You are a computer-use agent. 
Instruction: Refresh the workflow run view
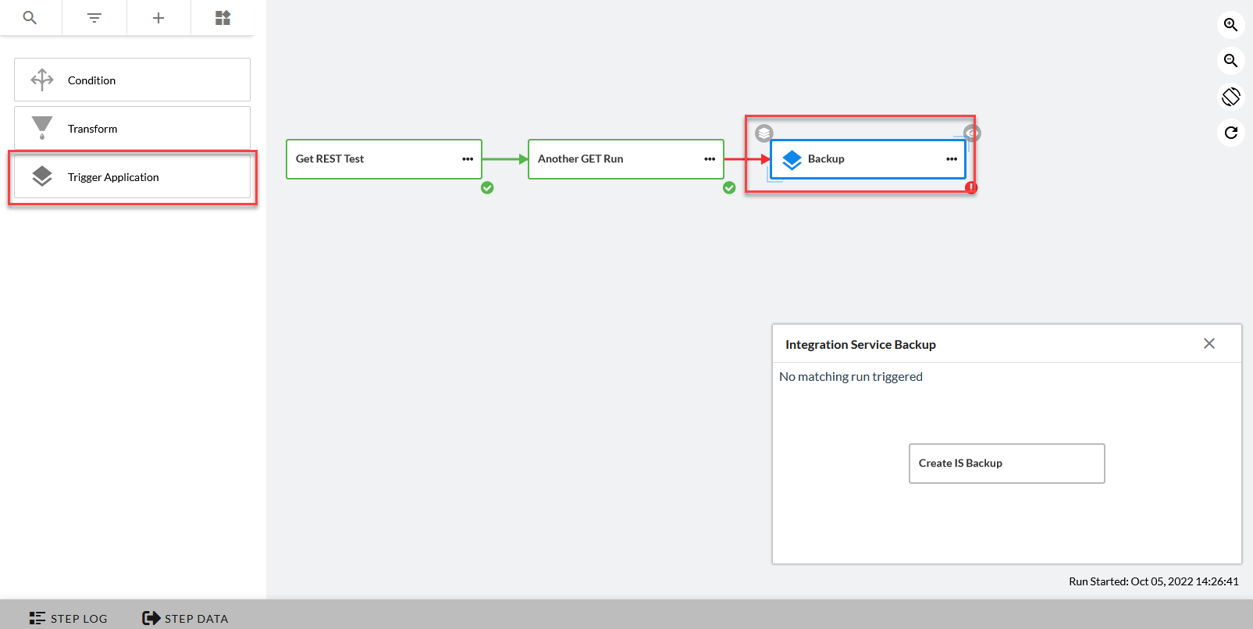tap(1230, 133)
